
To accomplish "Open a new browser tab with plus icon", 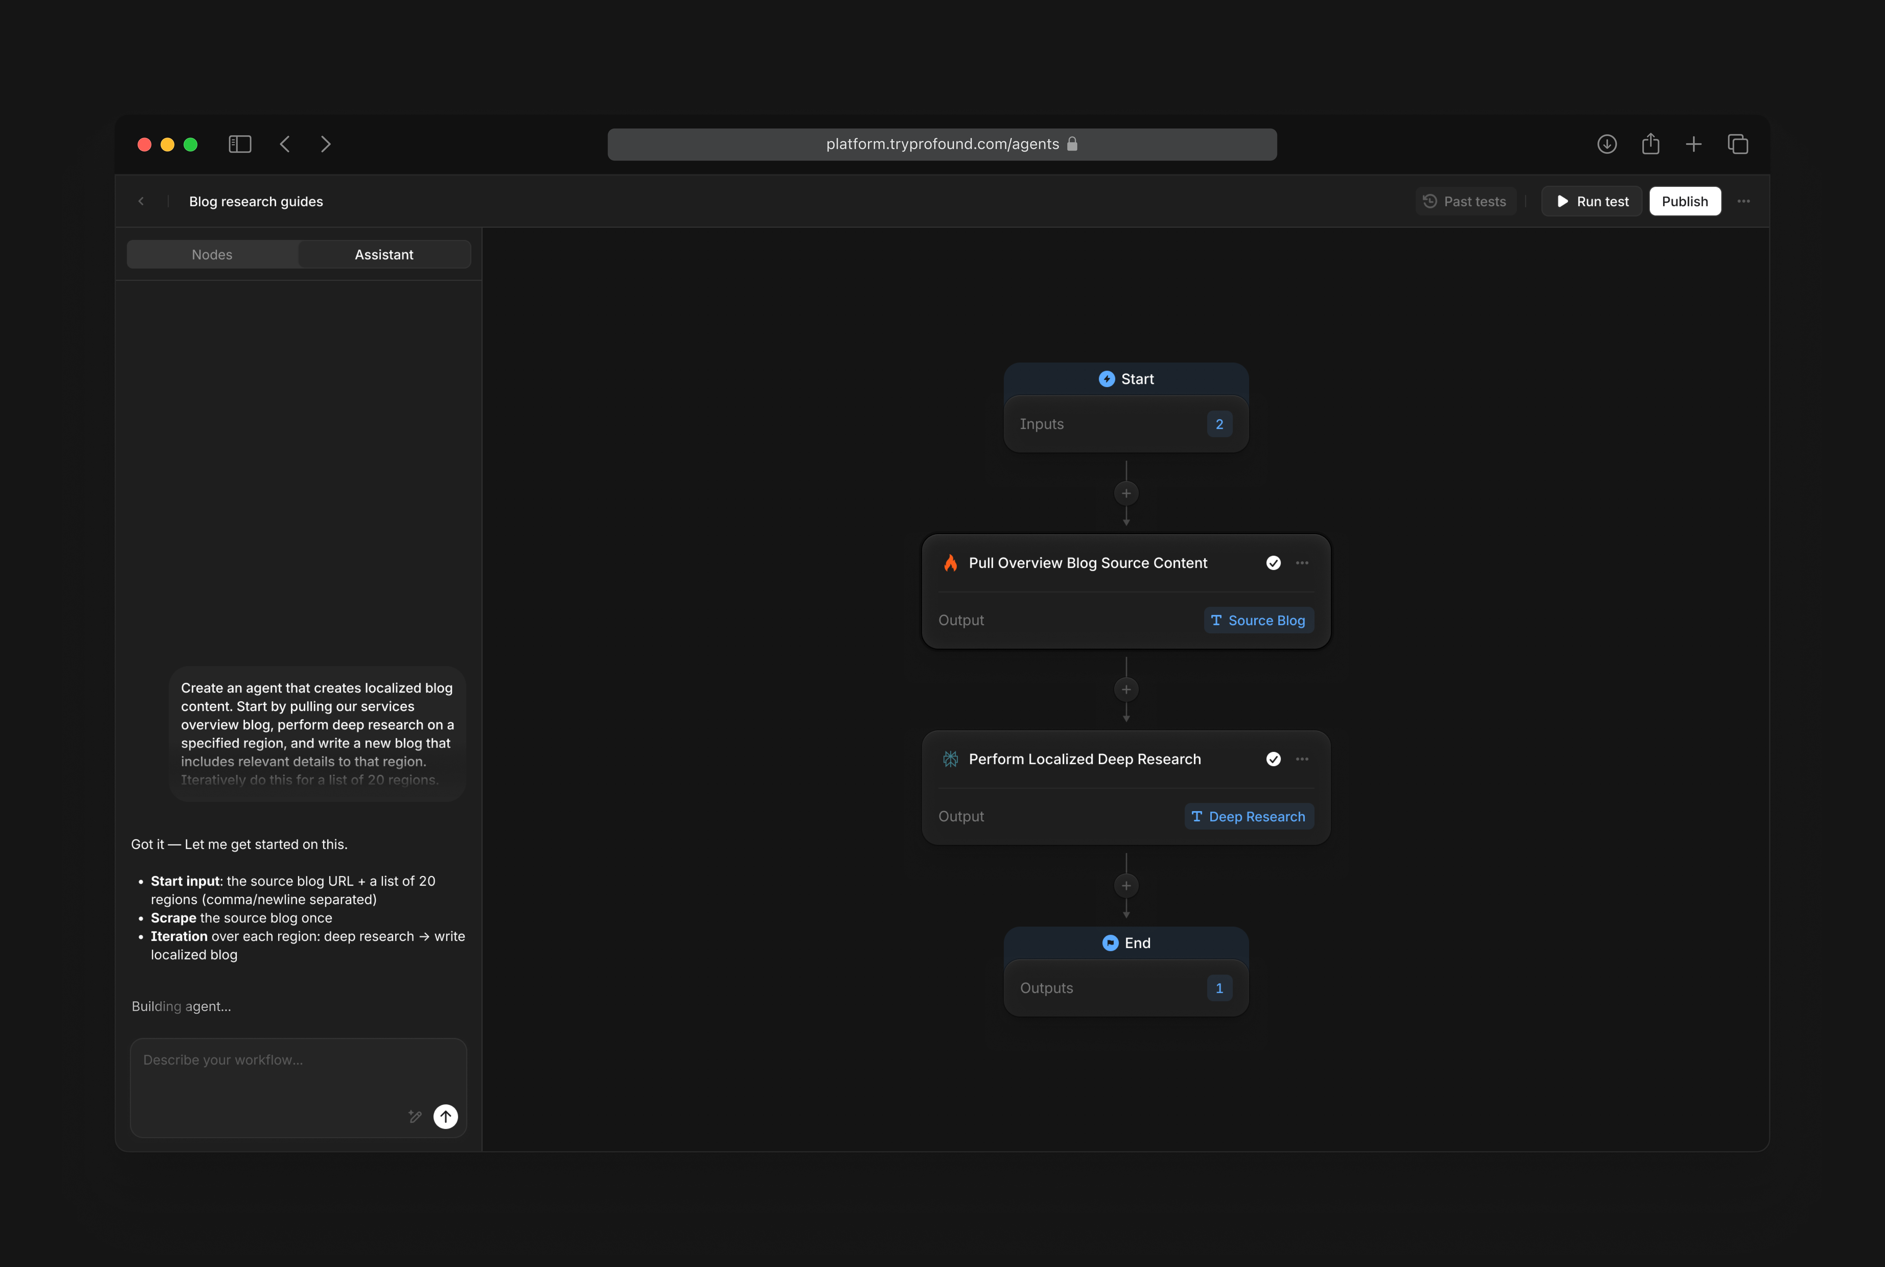I will click(1694, 144).
